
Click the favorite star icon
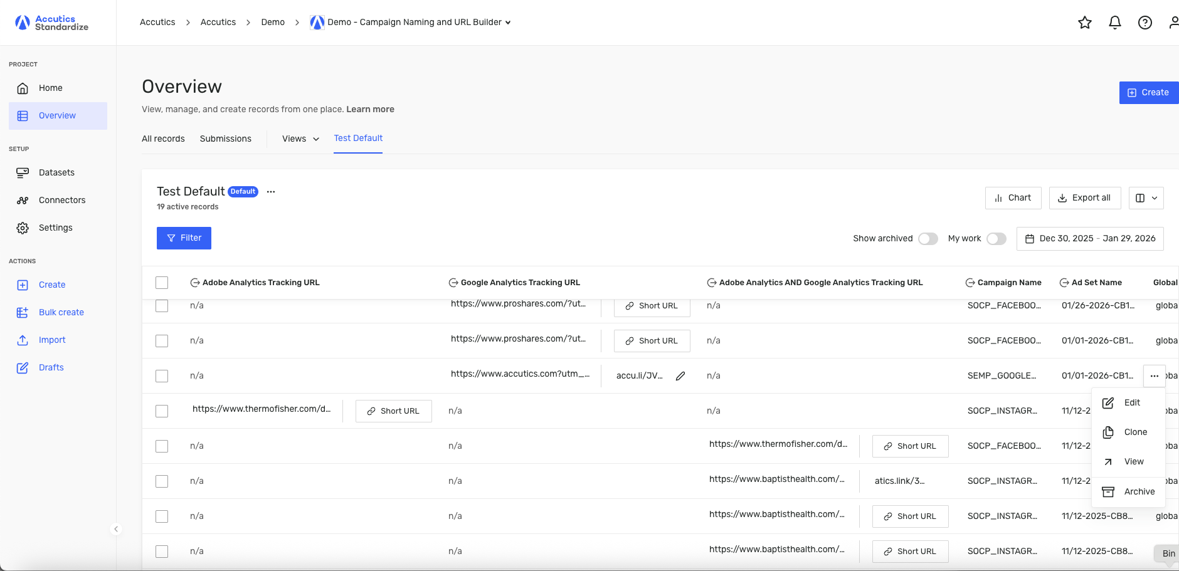pyautogui.click(x=1085, y=23)
